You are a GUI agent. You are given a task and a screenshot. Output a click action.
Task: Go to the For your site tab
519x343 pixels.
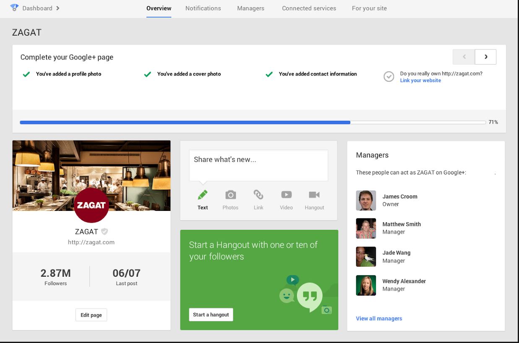(369, 8)
